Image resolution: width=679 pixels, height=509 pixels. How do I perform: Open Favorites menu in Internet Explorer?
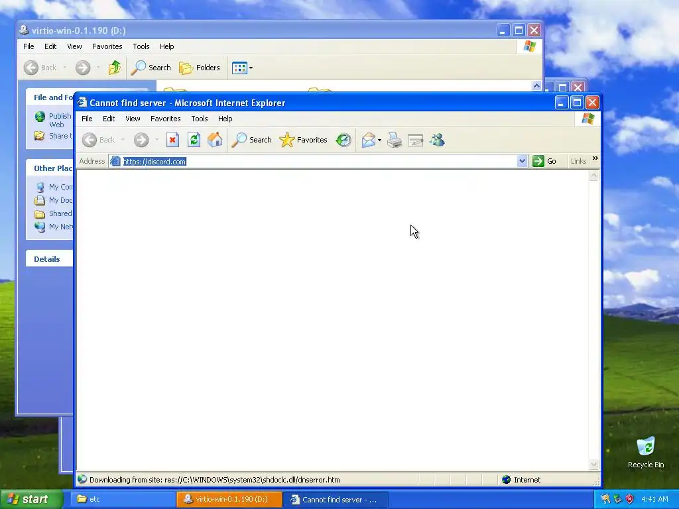click(x=165, y=119)
